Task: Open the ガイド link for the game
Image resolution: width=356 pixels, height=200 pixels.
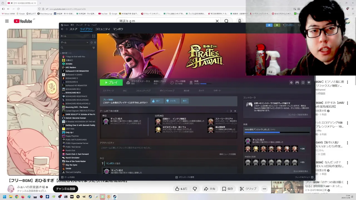Action: (201, 91)
